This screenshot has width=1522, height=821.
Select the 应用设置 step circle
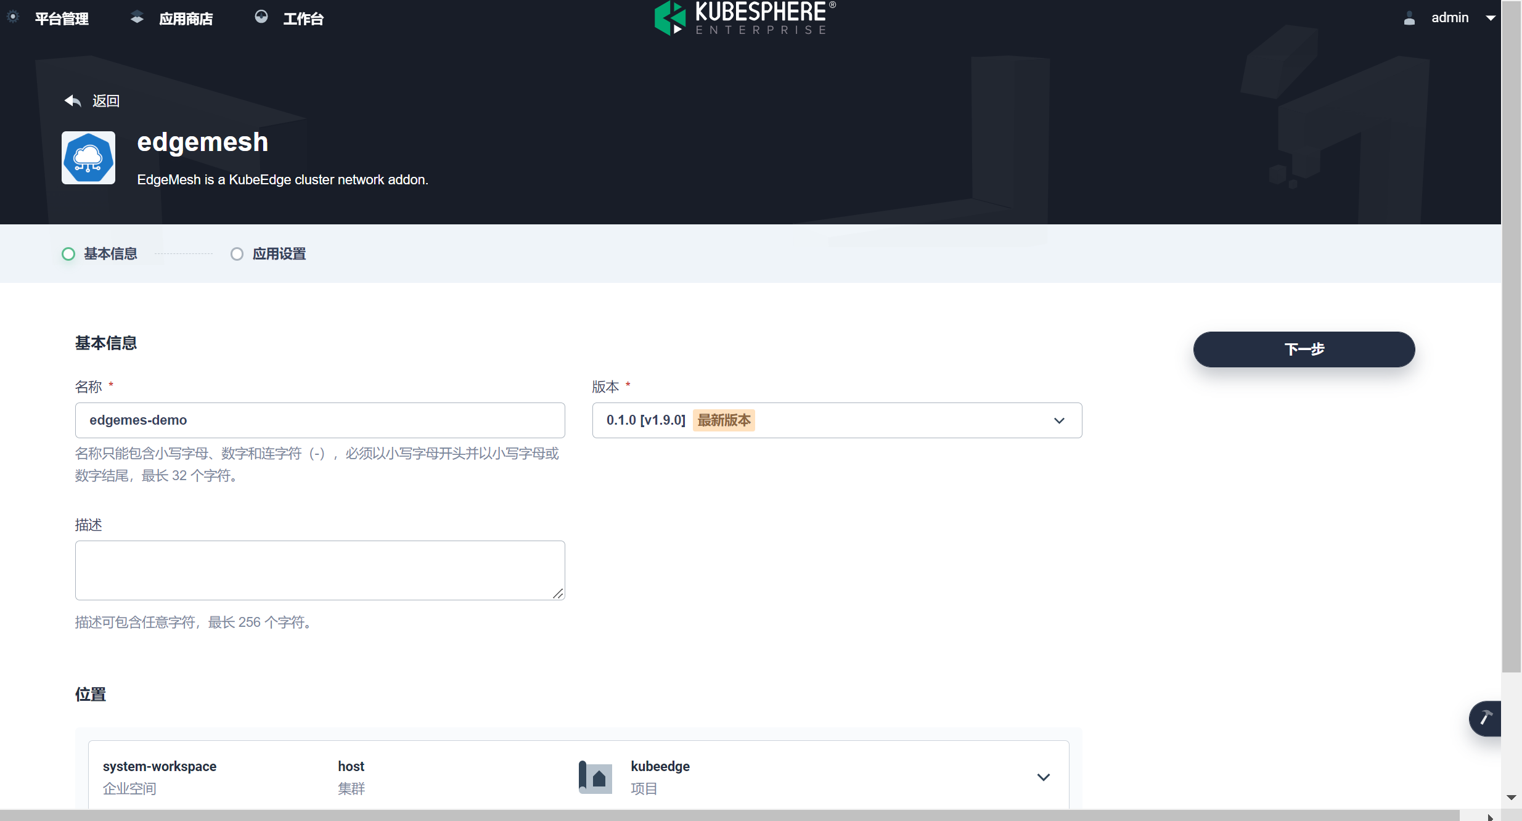pos(237,254)
